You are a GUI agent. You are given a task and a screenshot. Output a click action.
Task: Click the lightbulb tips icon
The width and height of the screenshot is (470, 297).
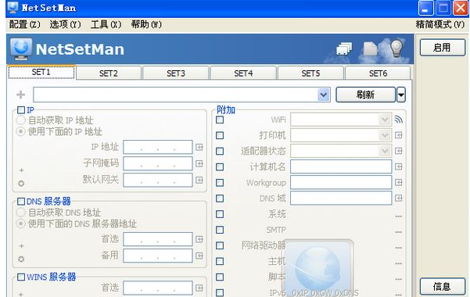click(396, 48)
